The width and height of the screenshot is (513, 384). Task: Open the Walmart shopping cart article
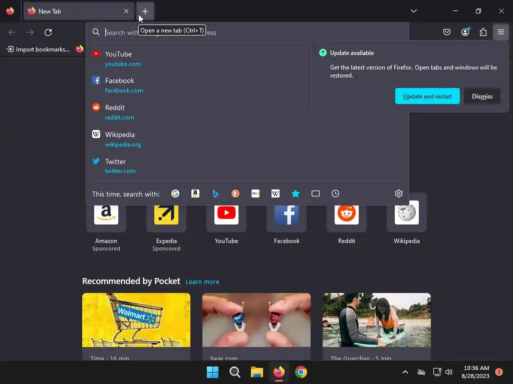(x=136, y=326)
